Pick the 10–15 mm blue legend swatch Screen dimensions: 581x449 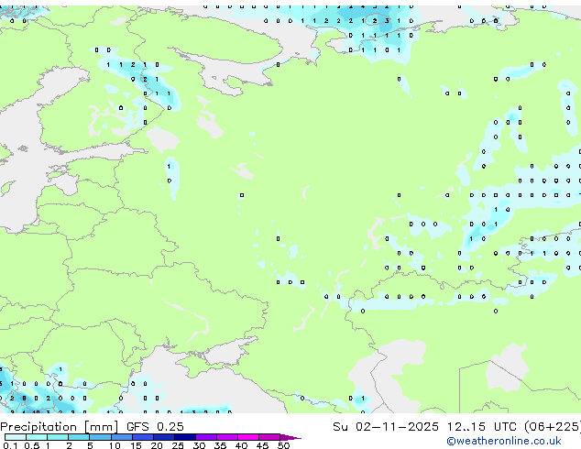[x=121, y=437]
